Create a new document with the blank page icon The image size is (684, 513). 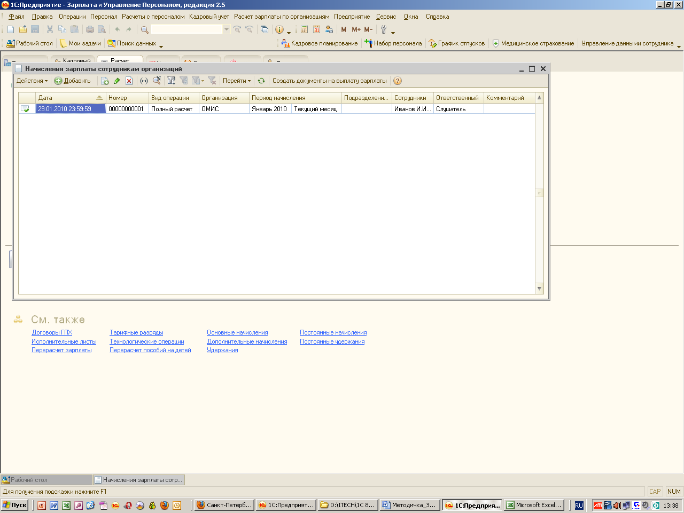pyautogui.click(x=11, y=29)
